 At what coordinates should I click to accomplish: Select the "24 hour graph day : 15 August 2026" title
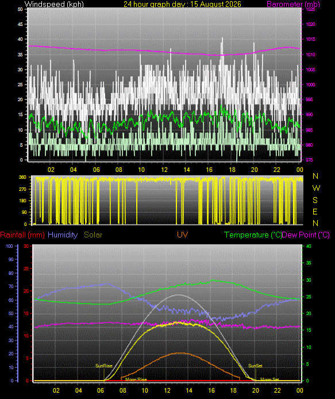[x=182, y=4]
